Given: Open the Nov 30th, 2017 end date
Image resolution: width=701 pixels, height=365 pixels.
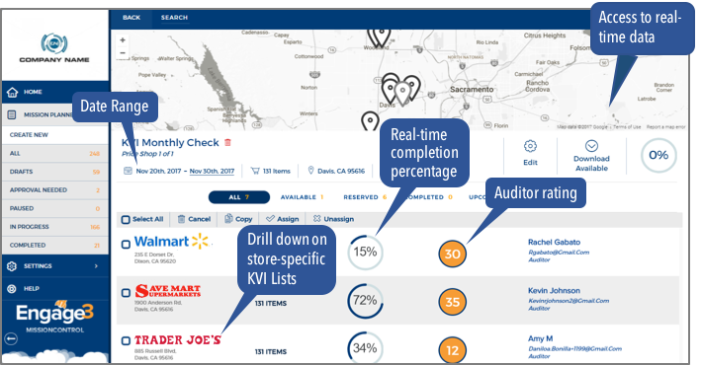Looking at the screenshot, I should click(x=212, y=171).
